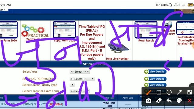194x109 pixels.
Task: Tap the 0.1KB/s network speed indicator
Action: coord(162,5)
